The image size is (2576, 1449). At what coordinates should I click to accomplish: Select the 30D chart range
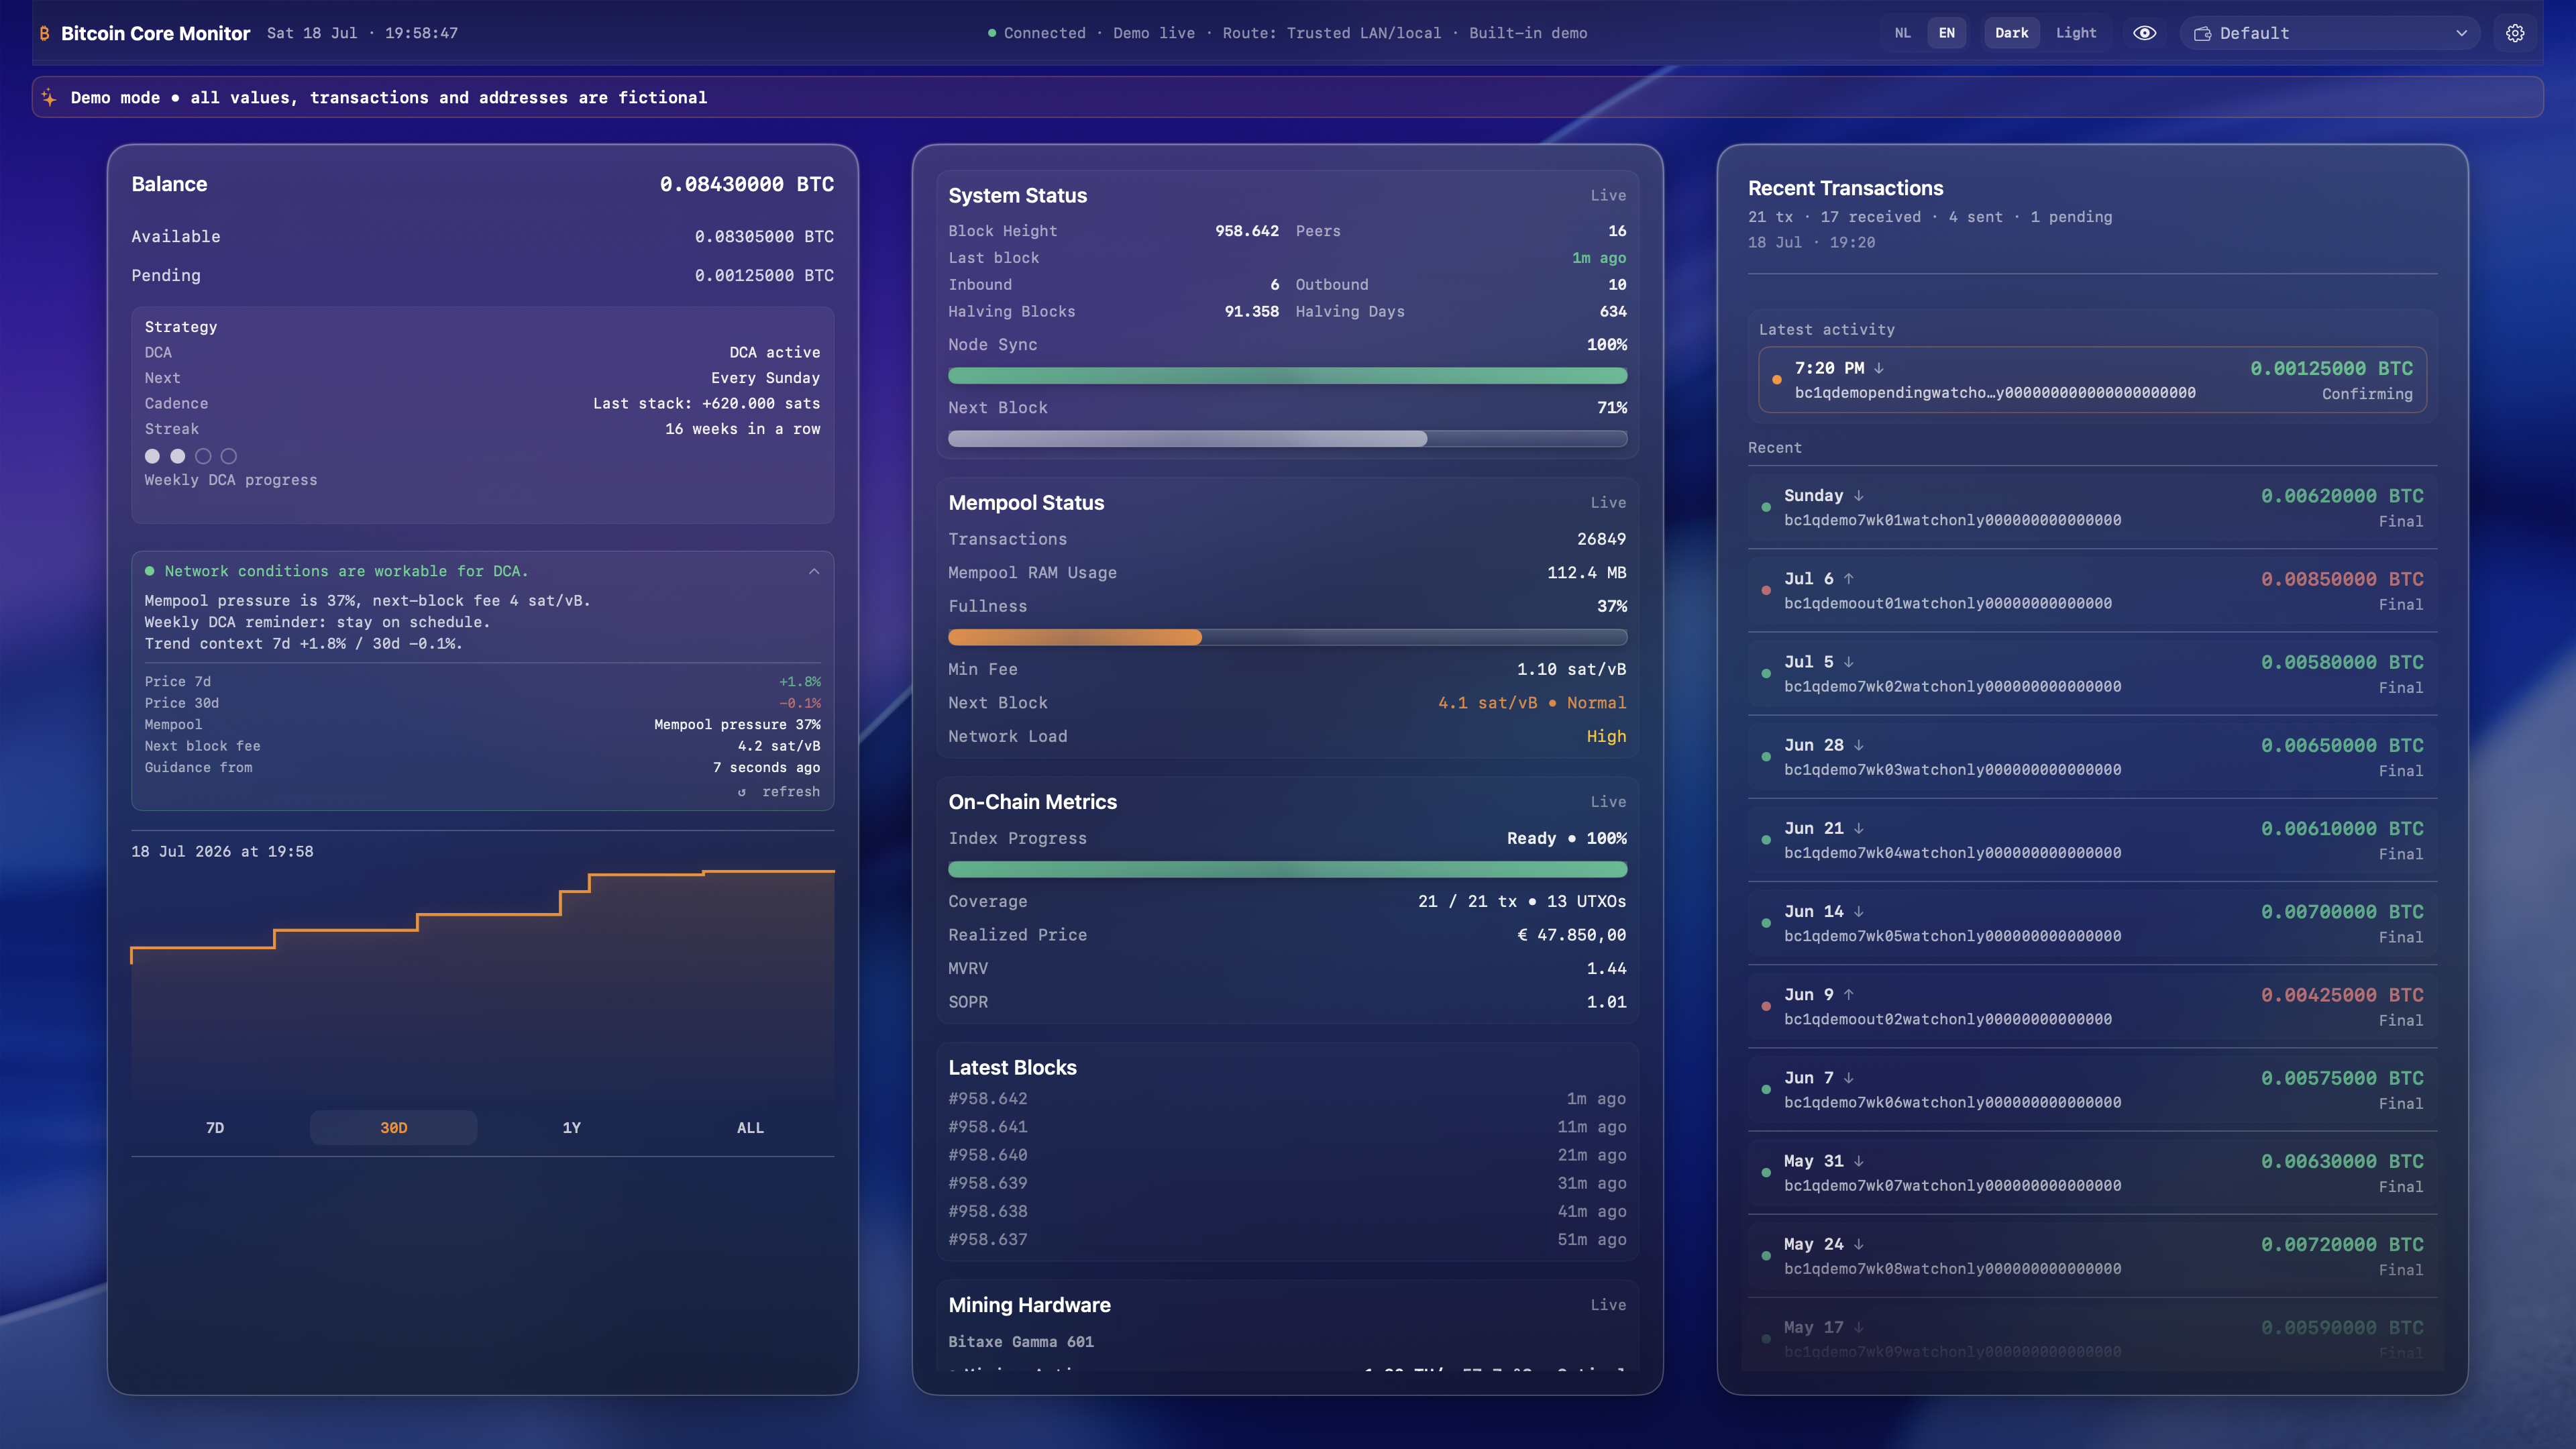pyautogui.click(x=393, y=1128)
